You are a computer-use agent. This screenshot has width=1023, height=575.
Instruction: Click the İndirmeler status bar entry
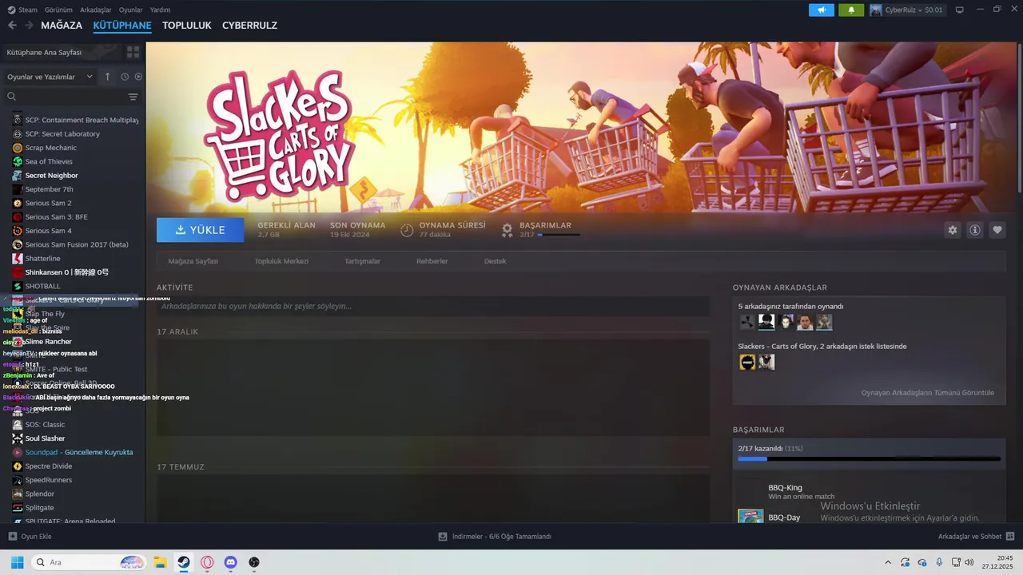(x=495, y=537)
